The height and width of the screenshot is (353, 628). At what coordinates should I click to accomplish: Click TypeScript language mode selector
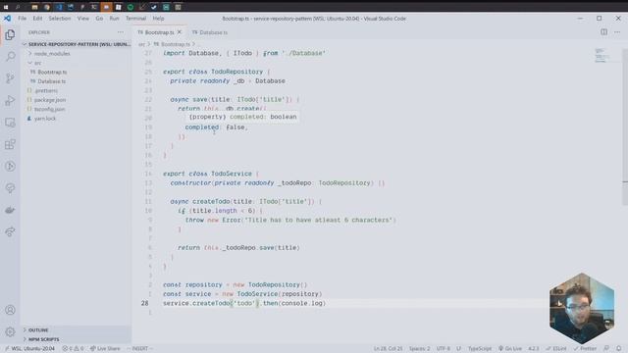(x=480, y=349)
